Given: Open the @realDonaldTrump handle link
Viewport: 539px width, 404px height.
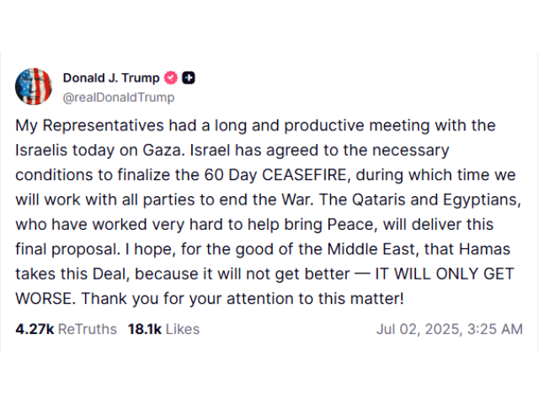Looking at the screenshot, I should click(119, 98).
